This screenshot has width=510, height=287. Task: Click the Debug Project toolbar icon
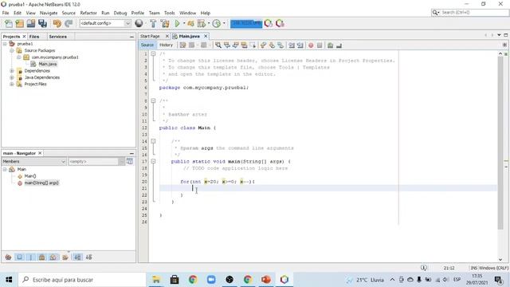191,23
